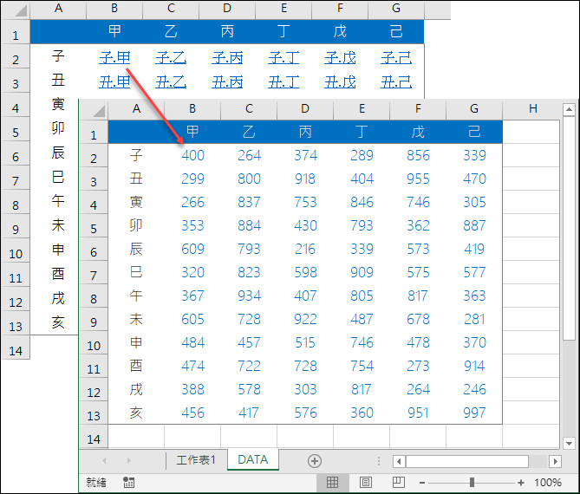Viewport: 580px width, 494px height.
Task: Open the 丑.戊 hyperlink
Action: 340,81
